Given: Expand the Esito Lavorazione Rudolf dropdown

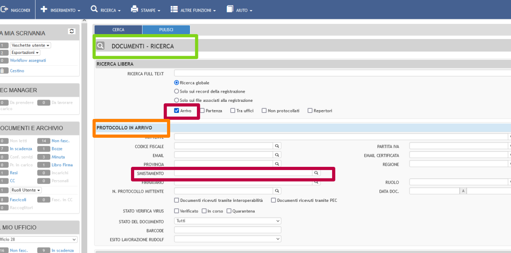Looking at the screenshot, I should (x=227, y=239).
